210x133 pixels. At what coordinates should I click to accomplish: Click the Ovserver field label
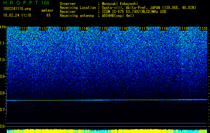coord(68,4)
